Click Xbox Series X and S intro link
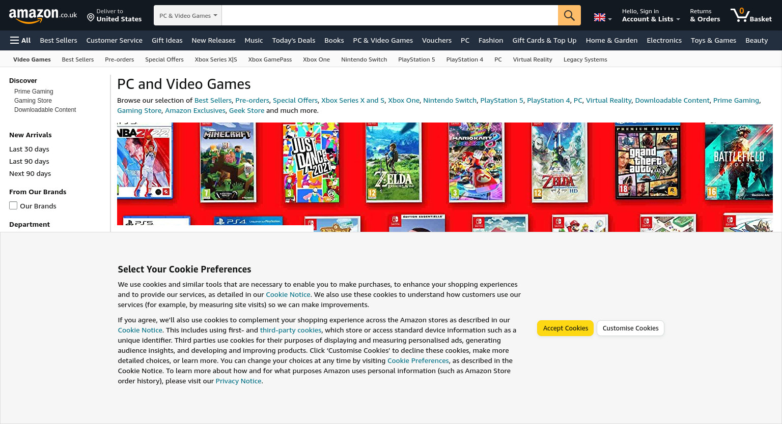782x424 pixels. (353, 100)
